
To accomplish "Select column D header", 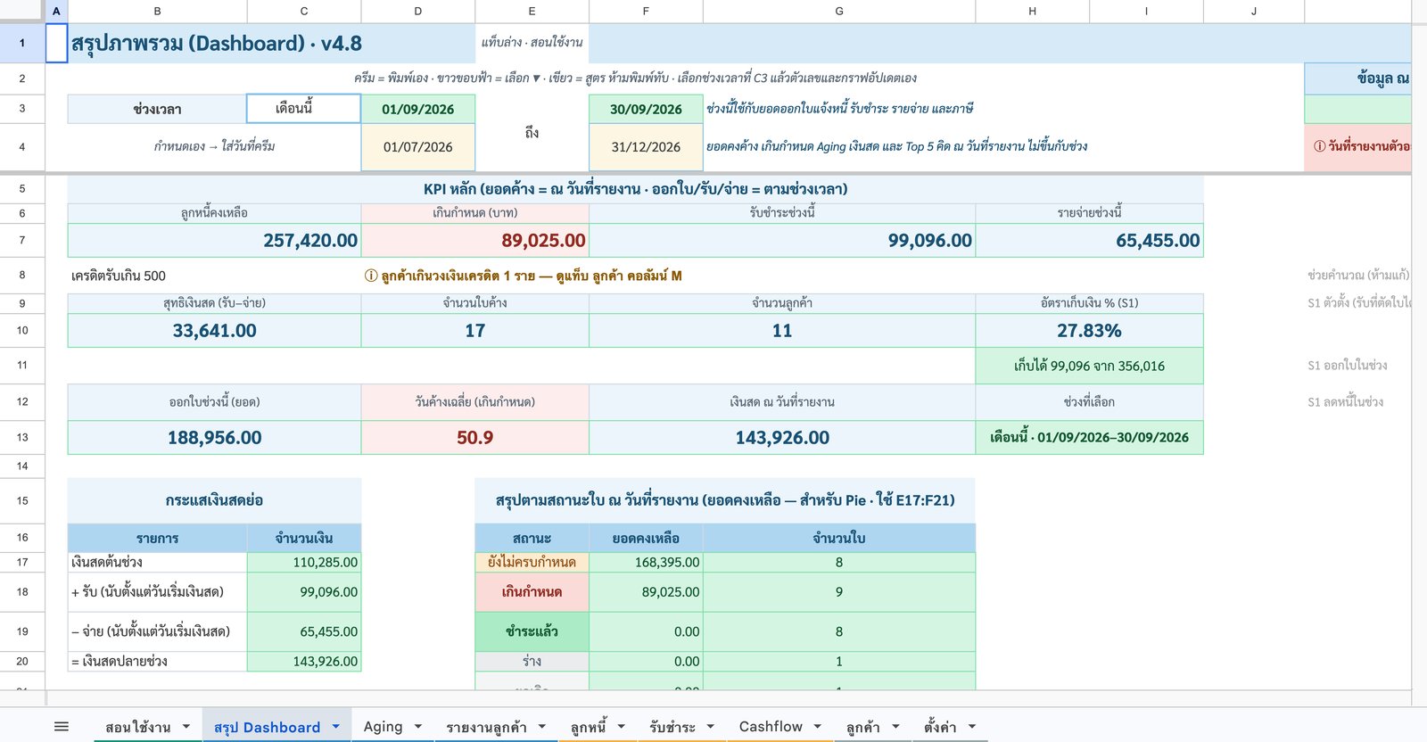I will pyautogui.click(x=418, y=11).
